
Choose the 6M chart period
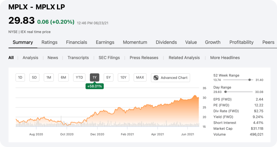63,77
